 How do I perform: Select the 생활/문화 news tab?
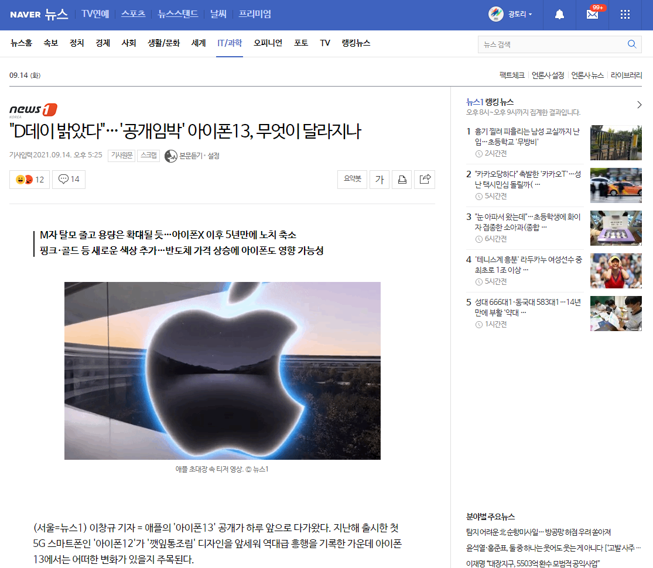coord(163,43)
